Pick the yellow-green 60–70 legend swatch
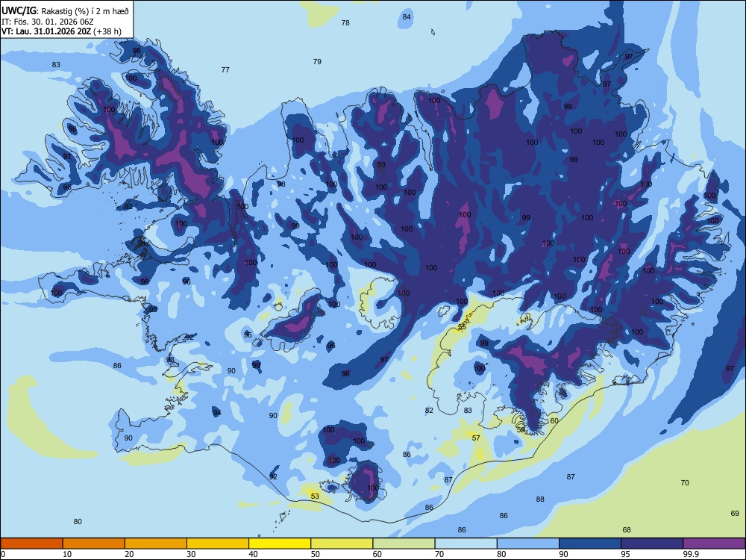Screen dimensions: 746x560 [404, 544]
